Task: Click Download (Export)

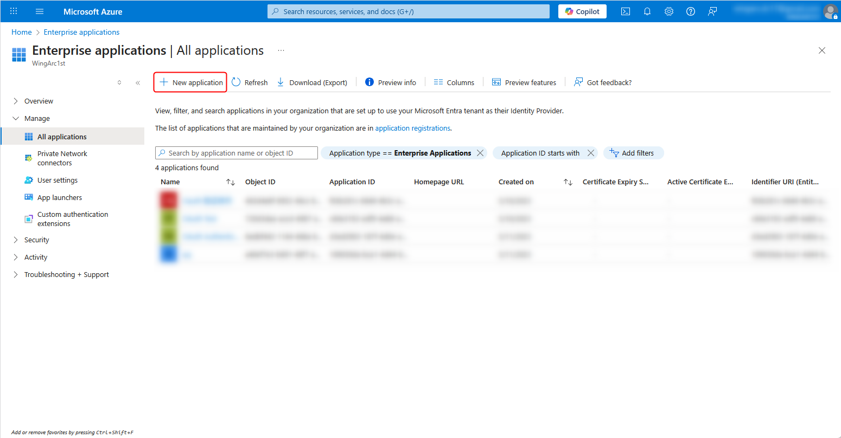Action: tap(312, 82)
